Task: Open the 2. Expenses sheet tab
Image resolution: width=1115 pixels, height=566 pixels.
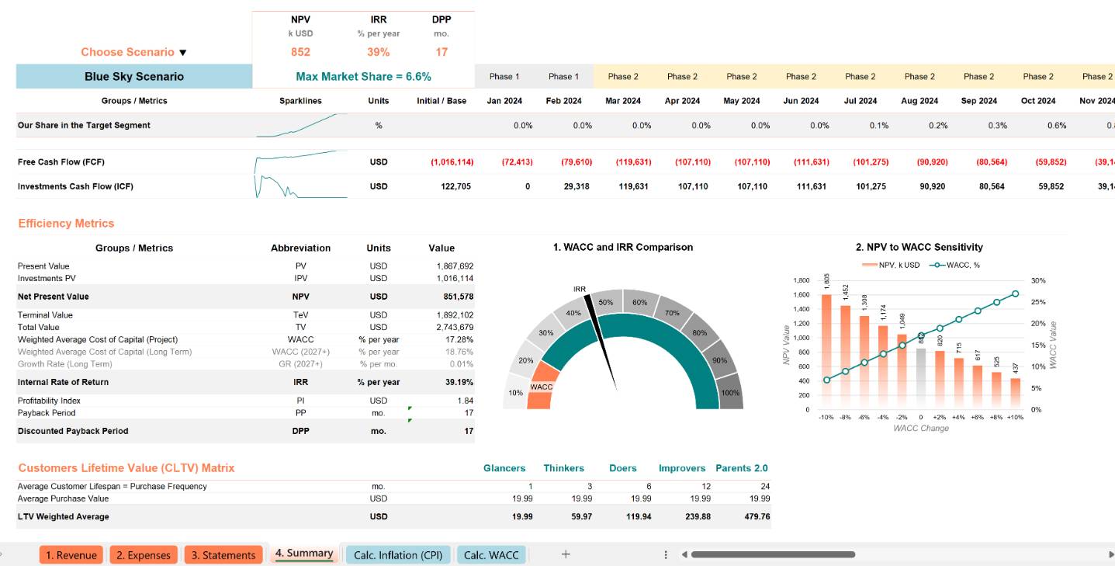Action: tap(144, 554)
